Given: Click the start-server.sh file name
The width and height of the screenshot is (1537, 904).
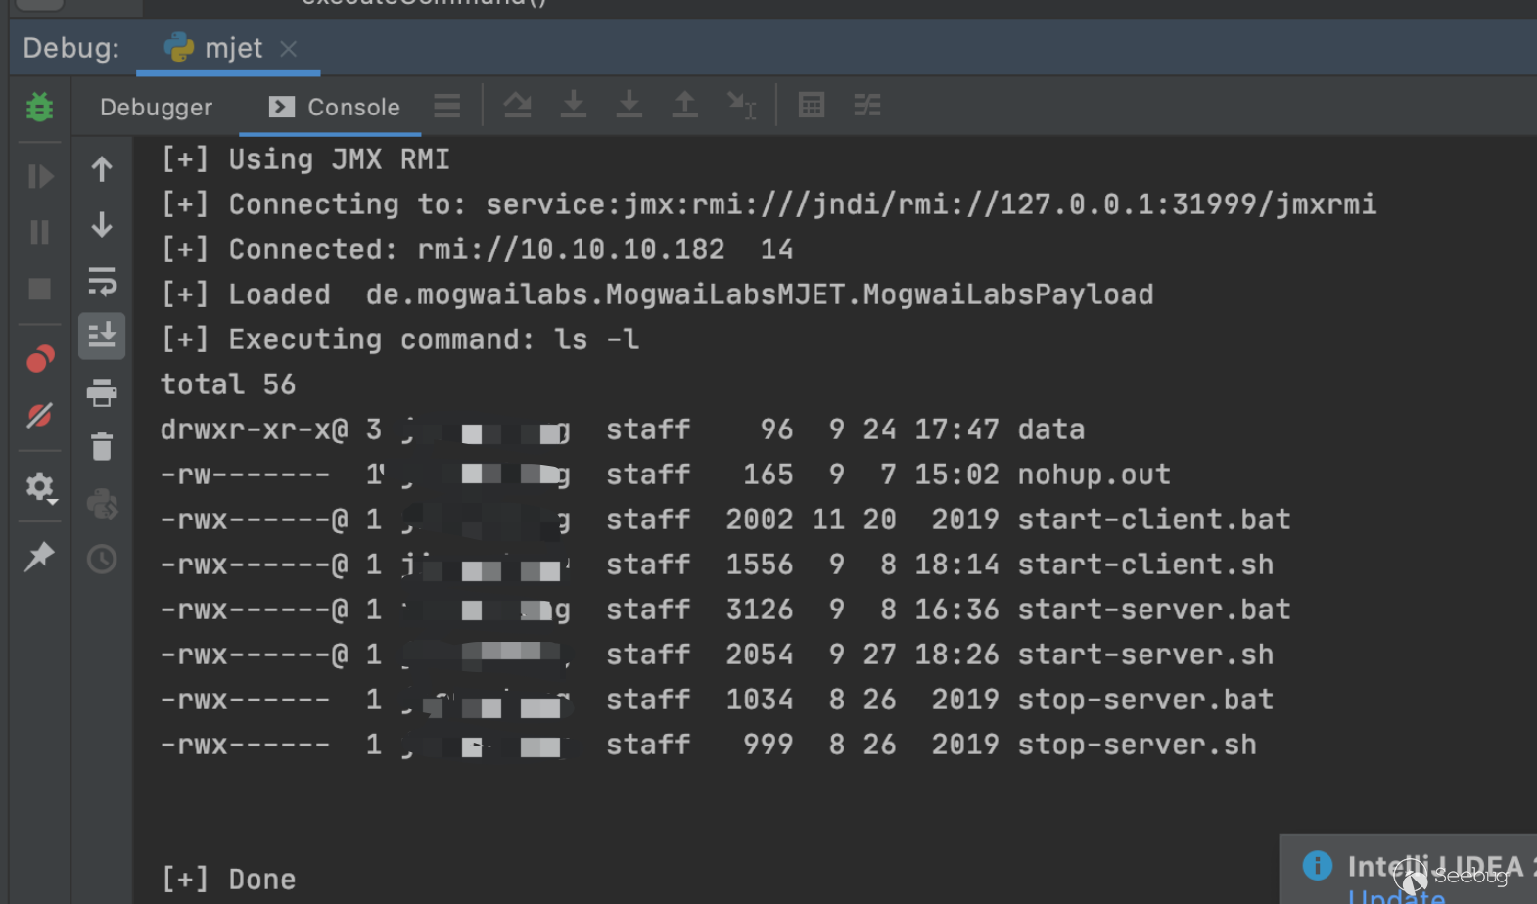Looking at the screenshot, I should (1145, 655).
